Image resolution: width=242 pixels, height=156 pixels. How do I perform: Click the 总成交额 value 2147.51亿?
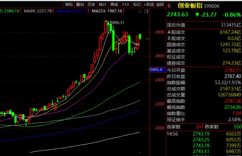230,89
